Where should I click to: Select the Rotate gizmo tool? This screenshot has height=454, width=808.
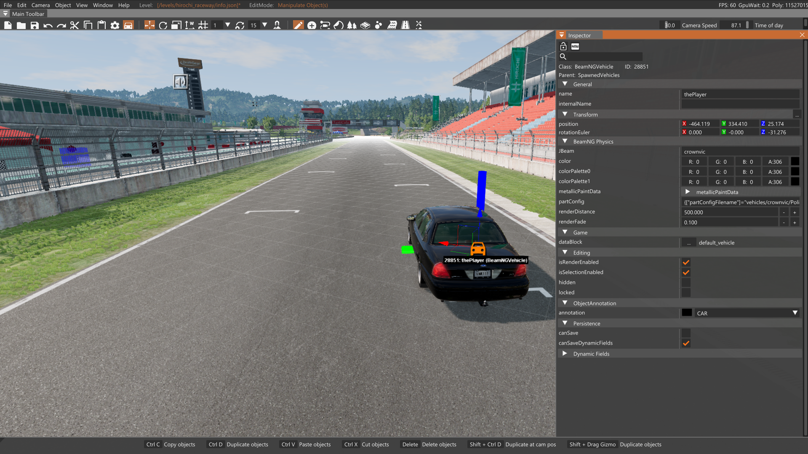[163, 25]
